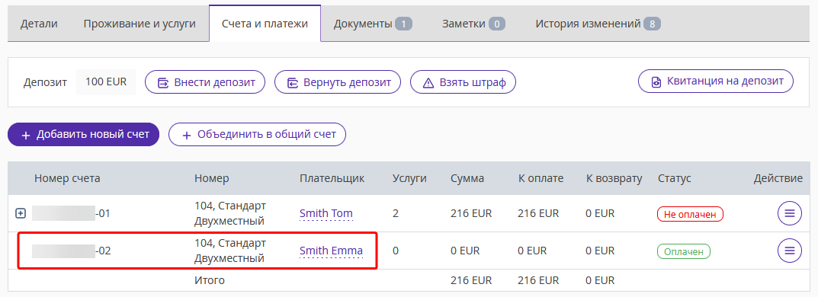Image resolution: width=818 pixels, height=297 pixels.
Task: Click the Оплачен status badge
Action: point(684,251)
